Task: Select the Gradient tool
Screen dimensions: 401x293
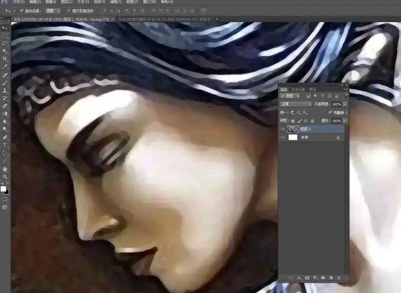Action: (x=5, y=114)
